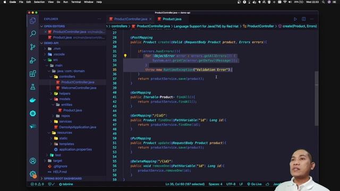Expand the helpers folder

[65, 93]
